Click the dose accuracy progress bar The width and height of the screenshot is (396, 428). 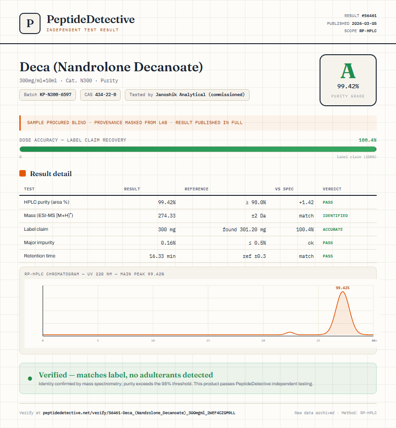[198, 149]
